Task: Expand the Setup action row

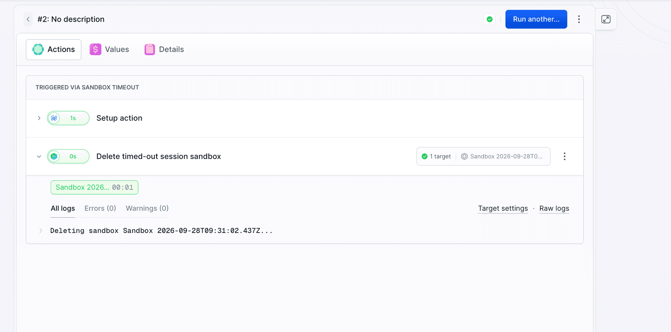Action: tap(39, 118)
